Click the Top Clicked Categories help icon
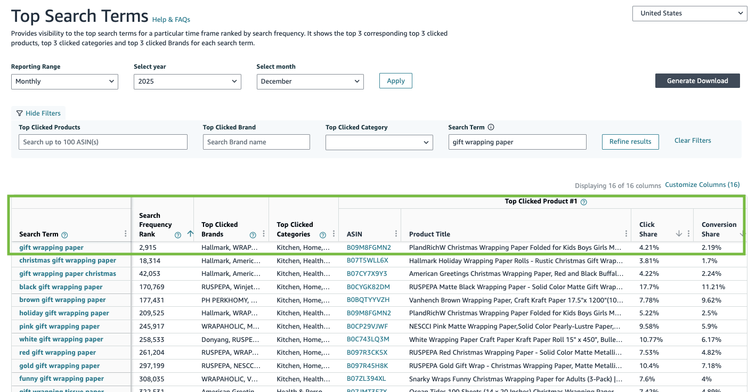 click(x=322, y=235)
